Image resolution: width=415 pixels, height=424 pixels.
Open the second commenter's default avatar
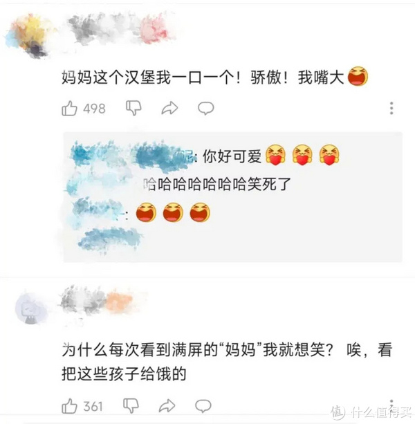click(x=30, y=310)
